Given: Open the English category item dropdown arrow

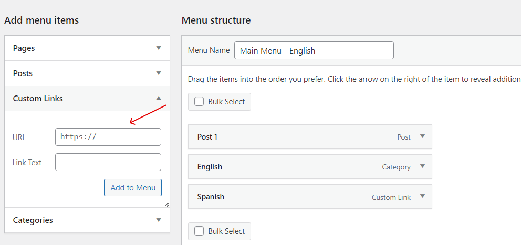Looking at the screenshot, I should (422, 167).
